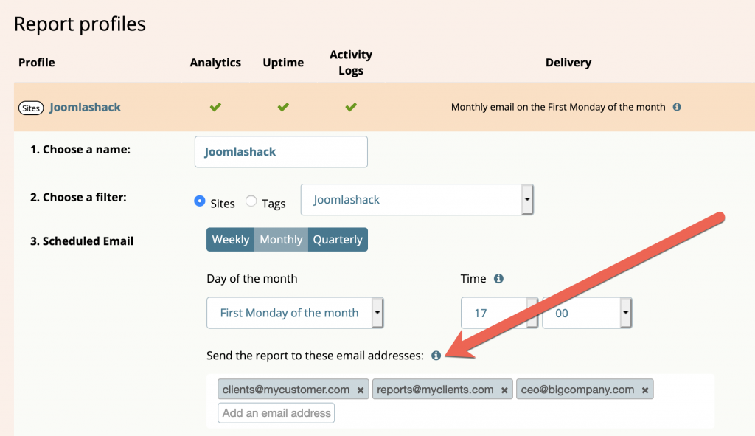The width and height of the screenshot is (755, 436).
Task: Click the Uptime column header
Action: 283,63
